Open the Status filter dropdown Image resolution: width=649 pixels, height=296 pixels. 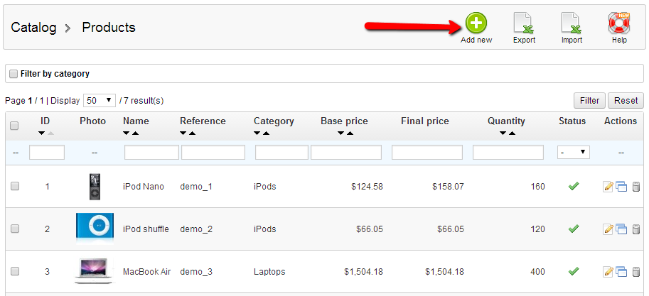pyautogui.click(x=574, y=152)
